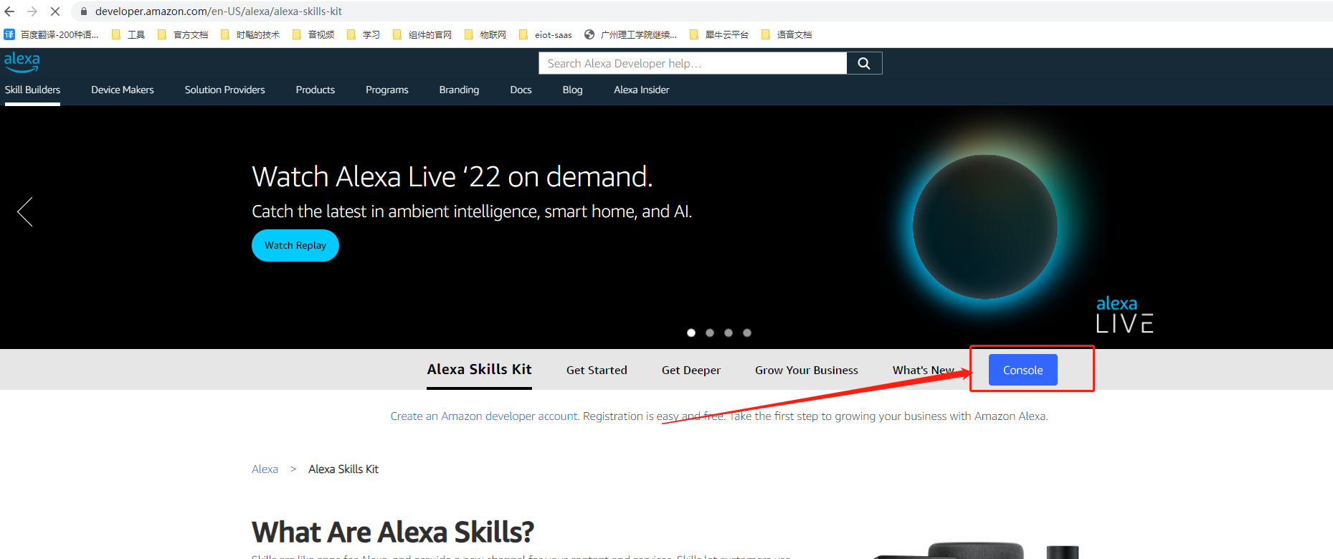
Task: Open the What's New tab
Action: [x=924, y=370]
